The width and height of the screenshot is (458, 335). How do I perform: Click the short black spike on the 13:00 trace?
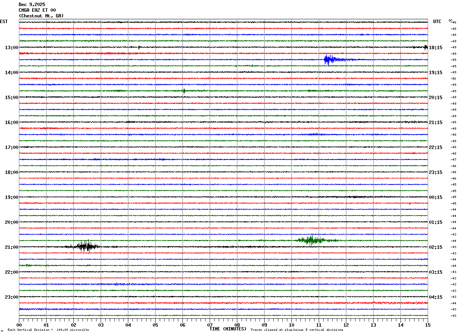pyautogui.click(x=139, y=48)
